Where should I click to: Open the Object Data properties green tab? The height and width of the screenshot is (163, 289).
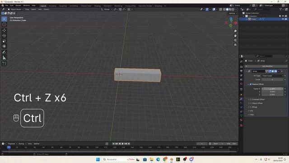[241, 115]
